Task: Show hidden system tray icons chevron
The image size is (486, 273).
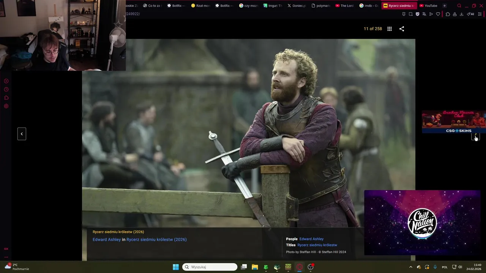Action: 410,267
